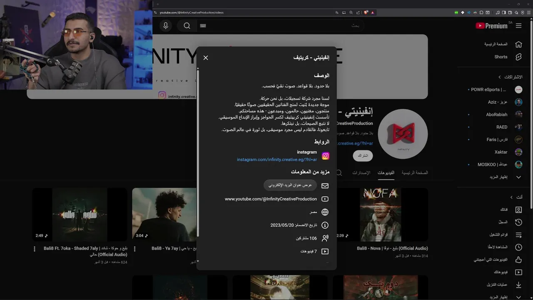Open the Bali8 - Ya 7ay video thumbnail
The width and height of the screenshot is (533, 300).
point(164,215)
